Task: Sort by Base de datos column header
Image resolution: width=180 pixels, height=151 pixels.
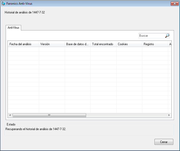Action: pyautogui.click(x=77, y=44)
